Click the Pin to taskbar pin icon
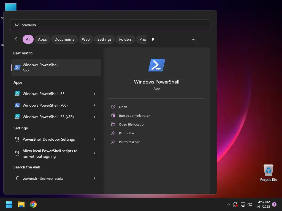 [113, 142]
